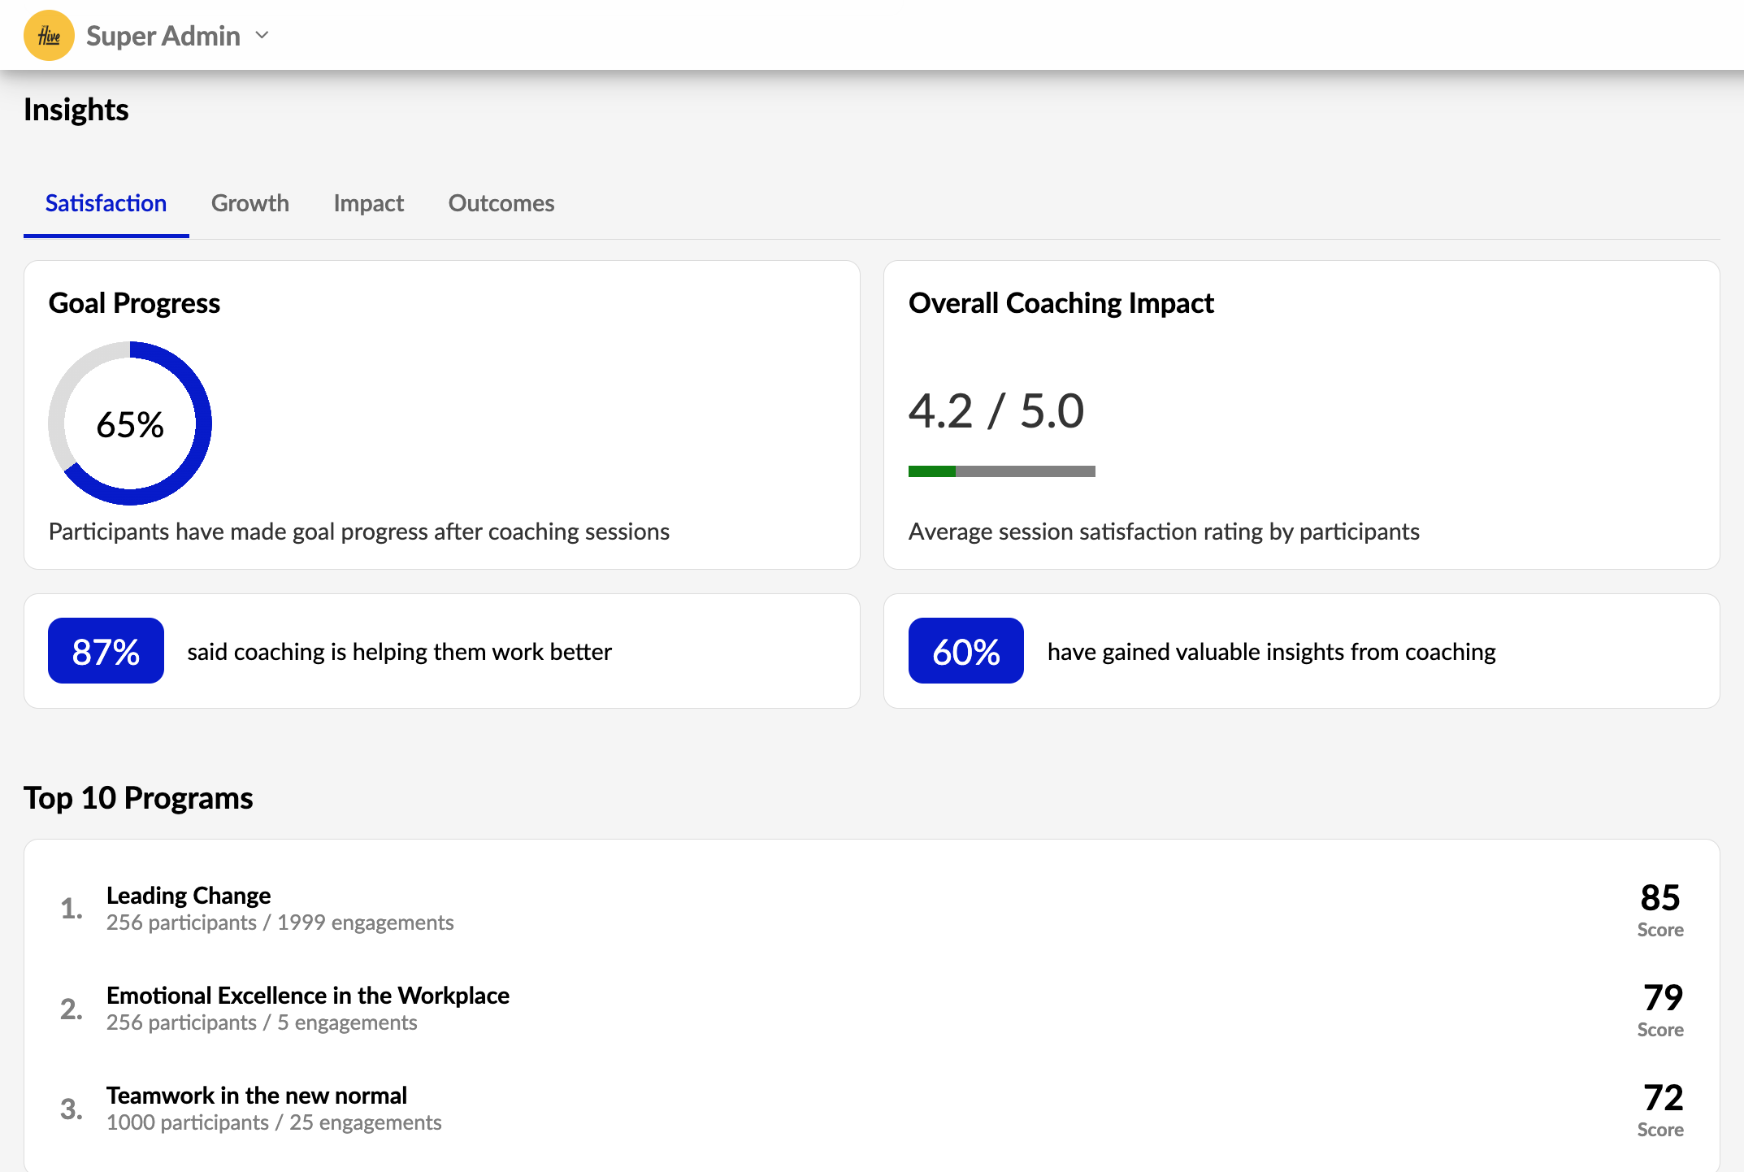Open the Super Admin account menu label
The height and width of the screenshot is (1172, 1744).
point(163,36)
